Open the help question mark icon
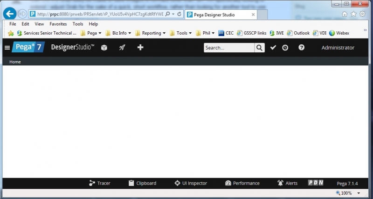 tap(301, 48)
